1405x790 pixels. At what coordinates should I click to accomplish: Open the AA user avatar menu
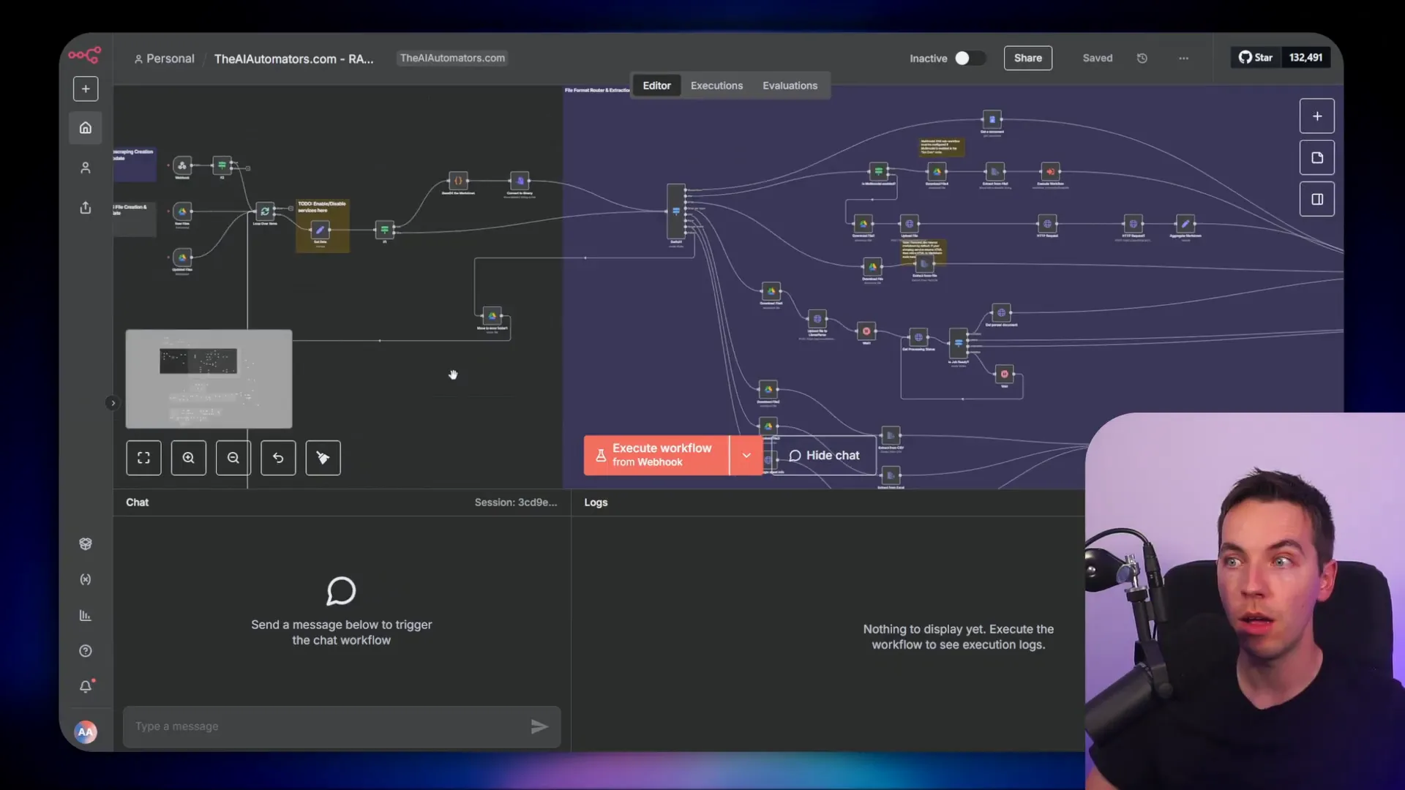(x=86, y=731)
